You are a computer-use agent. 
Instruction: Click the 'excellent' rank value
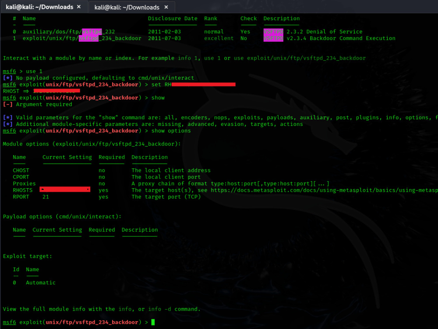[x=219, y=38]
